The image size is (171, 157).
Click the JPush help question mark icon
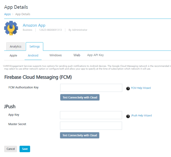pyautogui.click(x=128, y=116)
